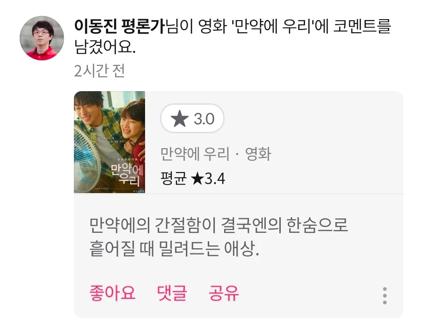
Task: Click the second comment line 흩어질 때 밀려드는 애상
Action: coord(174,249)
